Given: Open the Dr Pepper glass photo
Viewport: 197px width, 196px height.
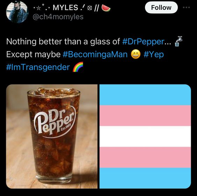Looking at the screenshot, I should (x=52, y=136).
